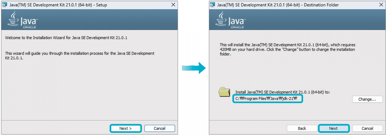This screenshot has width=386, height=135.
Task: Cancel the Setup welcome wizard
Action: click(x=160, y=128)
